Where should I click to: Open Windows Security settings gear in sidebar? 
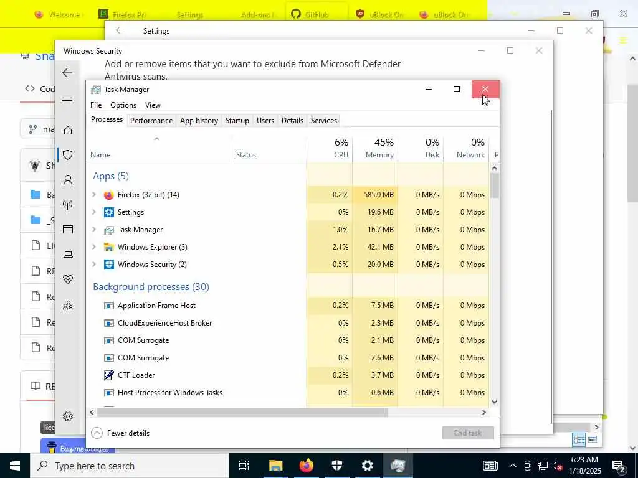point(68,416)
